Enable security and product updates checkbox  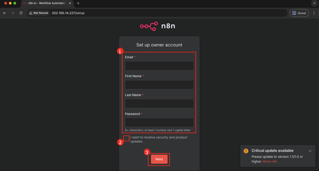(x=126, y=138)
